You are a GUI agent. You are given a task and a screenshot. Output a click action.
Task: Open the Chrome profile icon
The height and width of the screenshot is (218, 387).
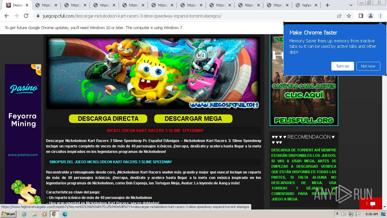coord(370,16)
